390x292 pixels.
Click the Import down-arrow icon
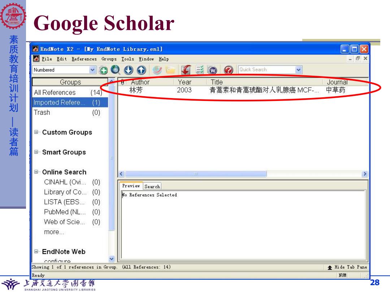(129, 70)
